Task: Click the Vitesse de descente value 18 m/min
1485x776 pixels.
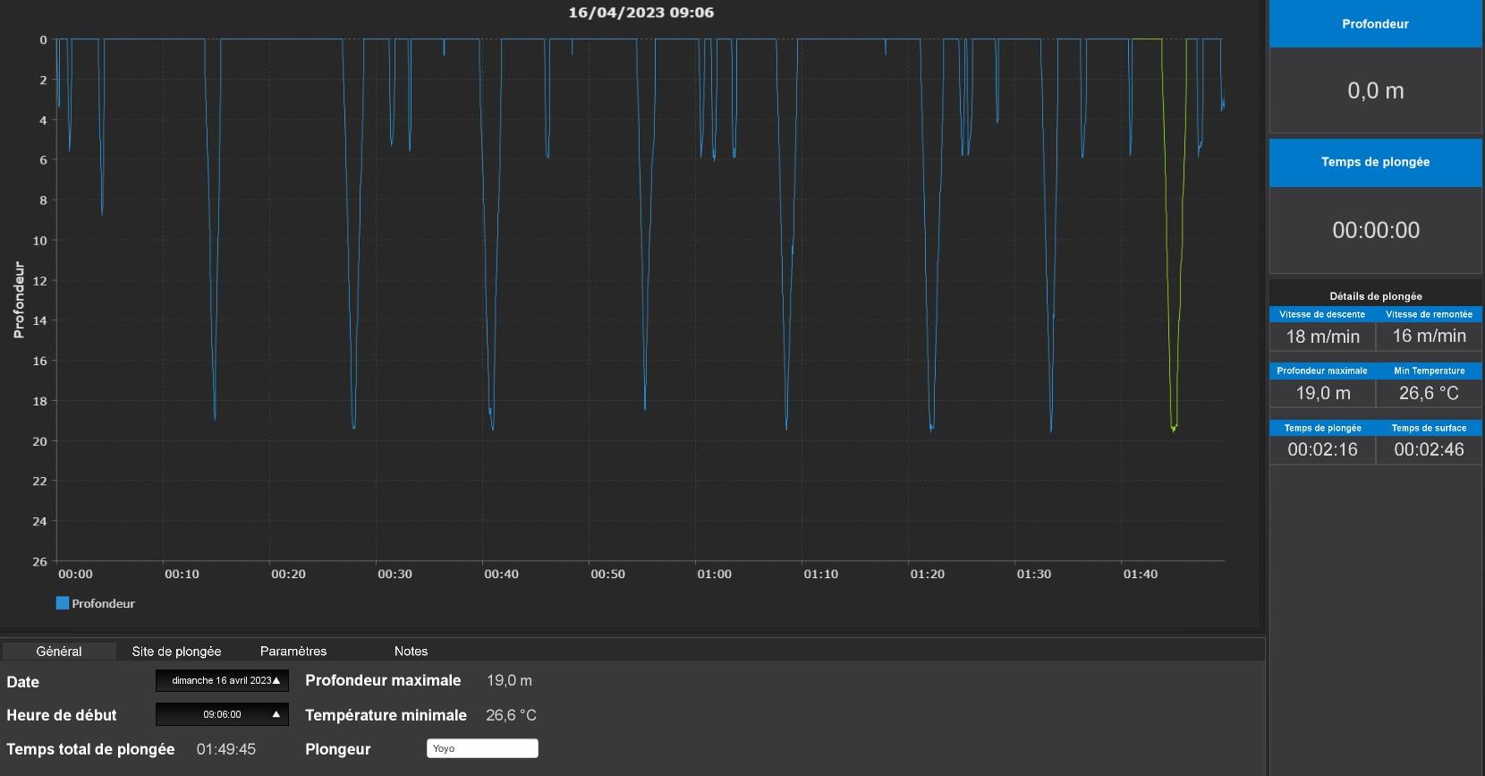Action: [1322, 337]
